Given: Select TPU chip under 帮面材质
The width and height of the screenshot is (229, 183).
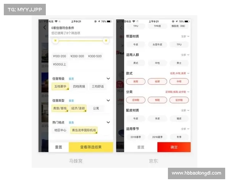Looking at the screenshot, I should click(x=179, y=45).
